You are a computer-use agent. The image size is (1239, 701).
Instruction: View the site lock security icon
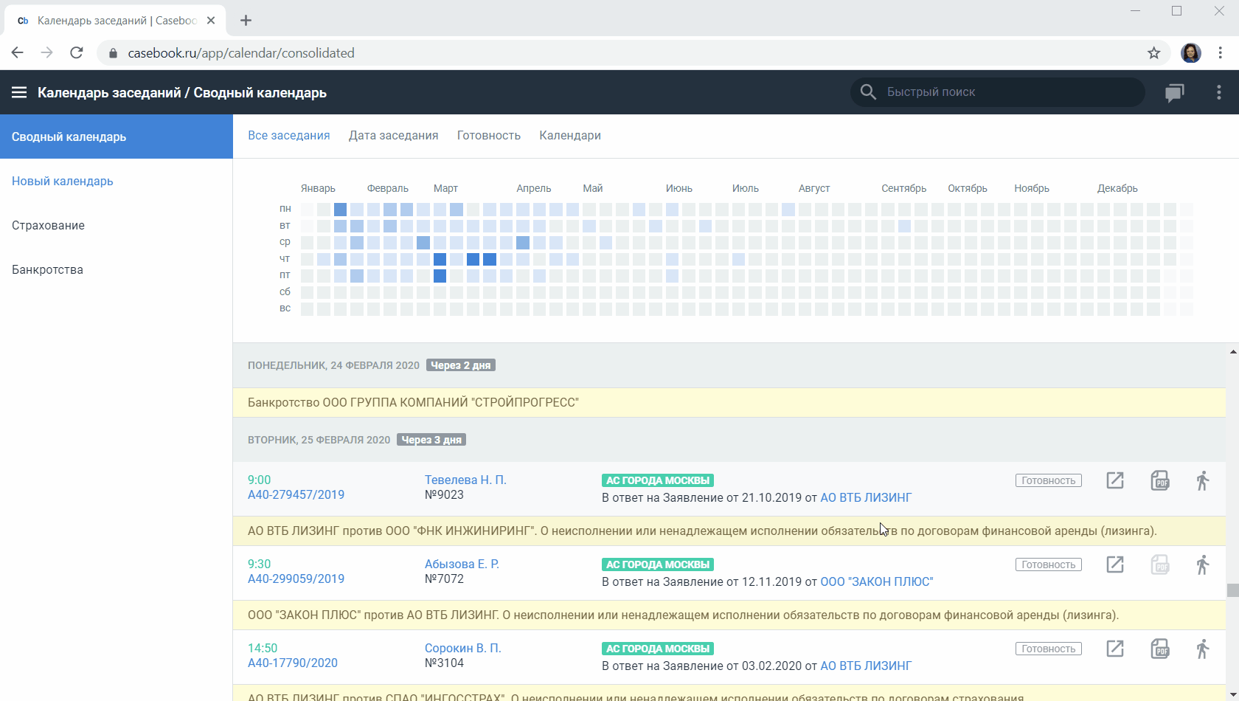[113, 53]
